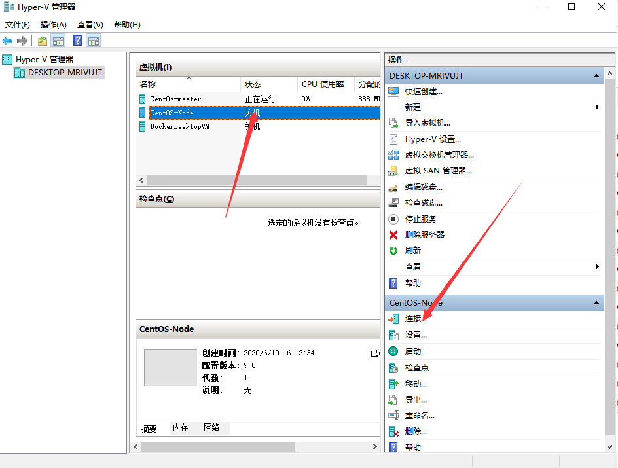Image resolution: width=618 pixels, height=468 pixels.
Task: Click the 移动 action icon
Action: [393, 384]
